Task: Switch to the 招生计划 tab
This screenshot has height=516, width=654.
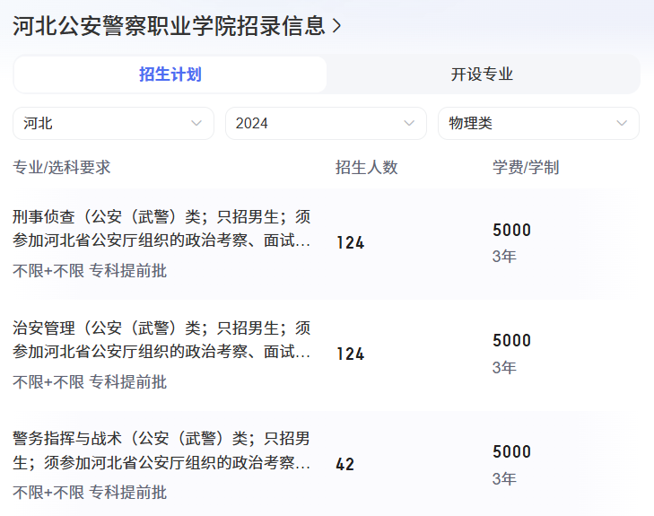Action: pos(170,74)
